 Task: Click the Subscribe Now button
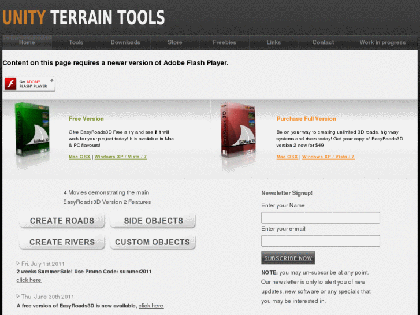(x=288, y=258)
